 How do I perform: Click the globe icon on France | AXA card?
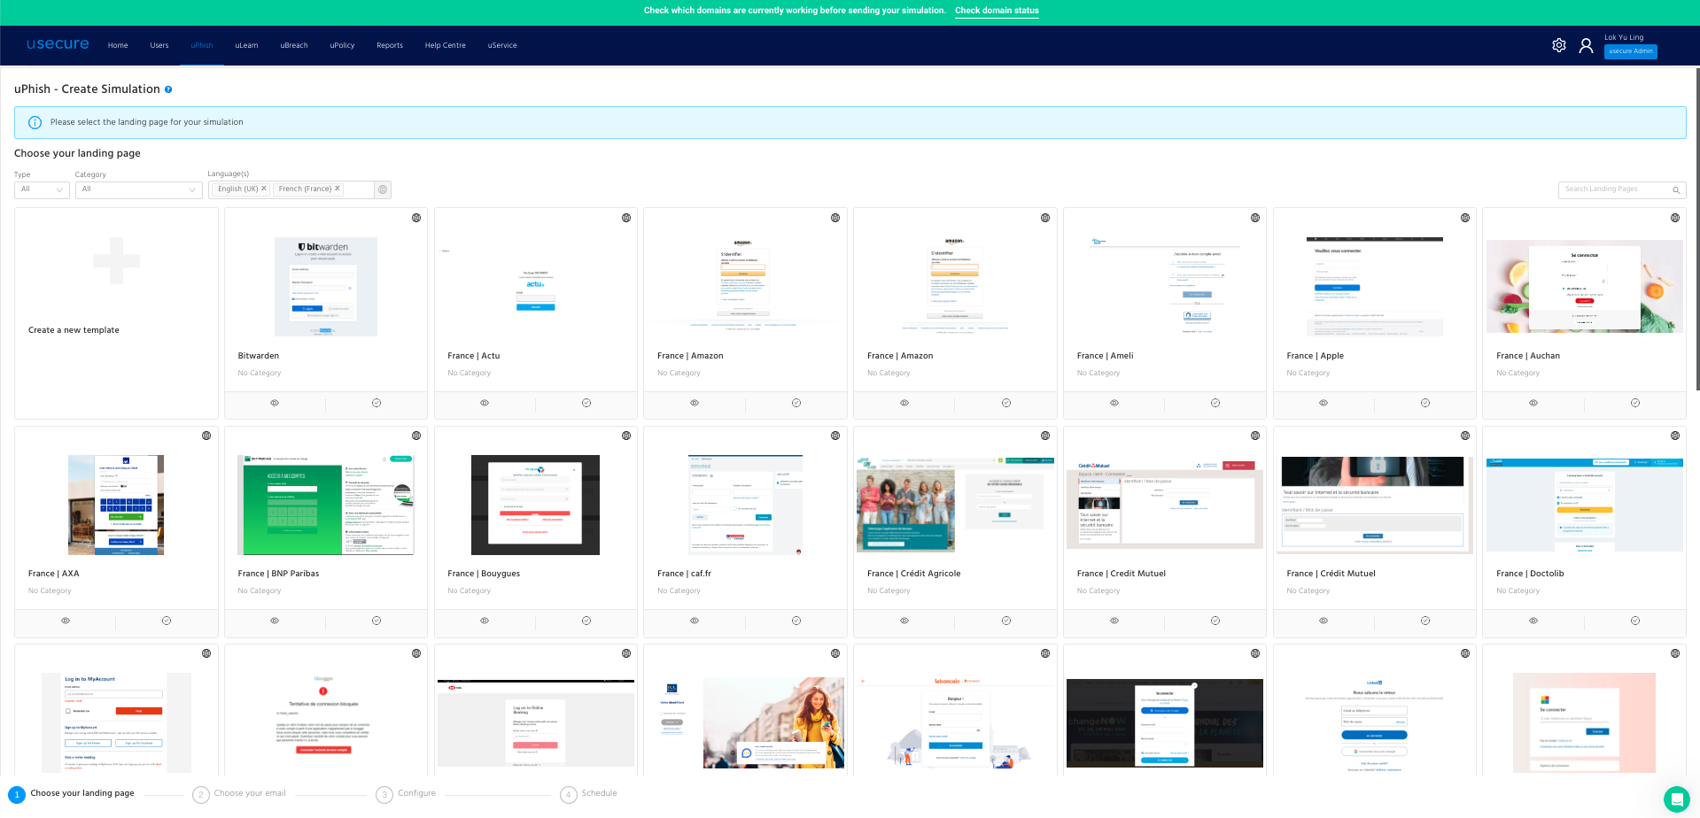click(206, 436)
